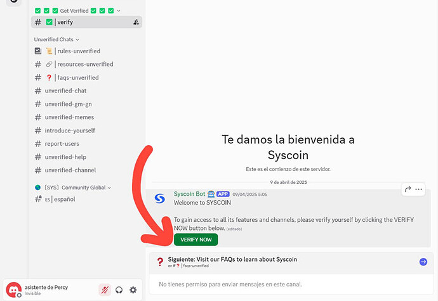Click the hash icon beside resources-unverified
This screenshot has width=438, height=301.
point(38,64)
